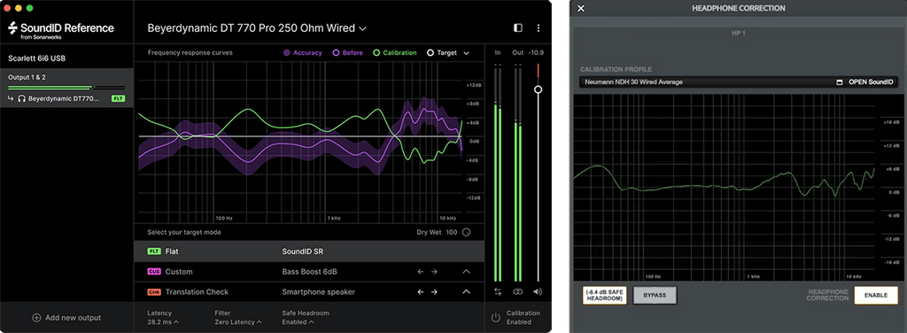Toggle the Calibration curve visibility
907x333 pixels.
pos(395,52)
